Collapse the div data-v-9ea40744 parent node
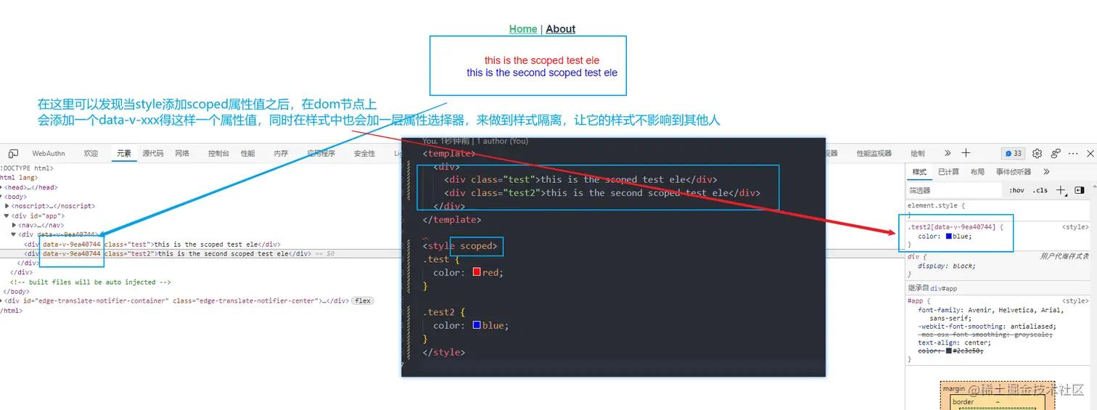The image size is (1097, 410). (x=14, y=234)
